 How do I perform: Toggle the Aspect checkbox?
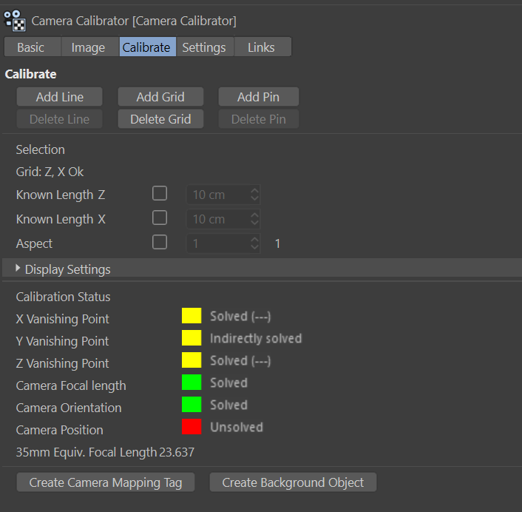160,243
